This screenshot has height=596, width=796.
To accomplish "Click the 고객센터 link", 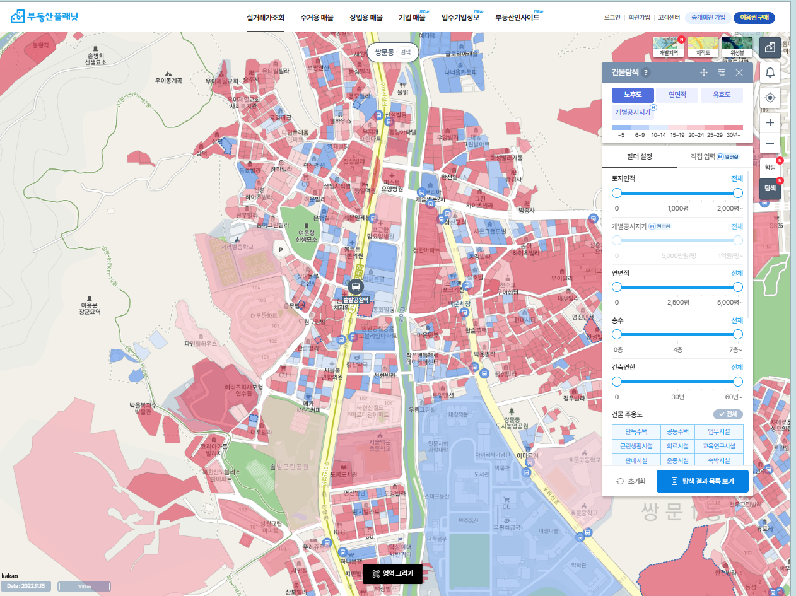I will (x=669, y=18).
